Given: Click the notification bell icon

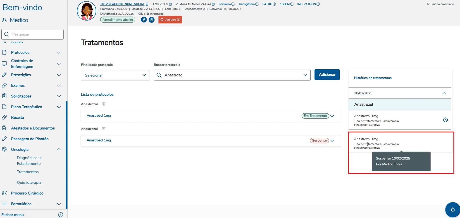Looking at the screenshot, I should click(x=452, y=210).
